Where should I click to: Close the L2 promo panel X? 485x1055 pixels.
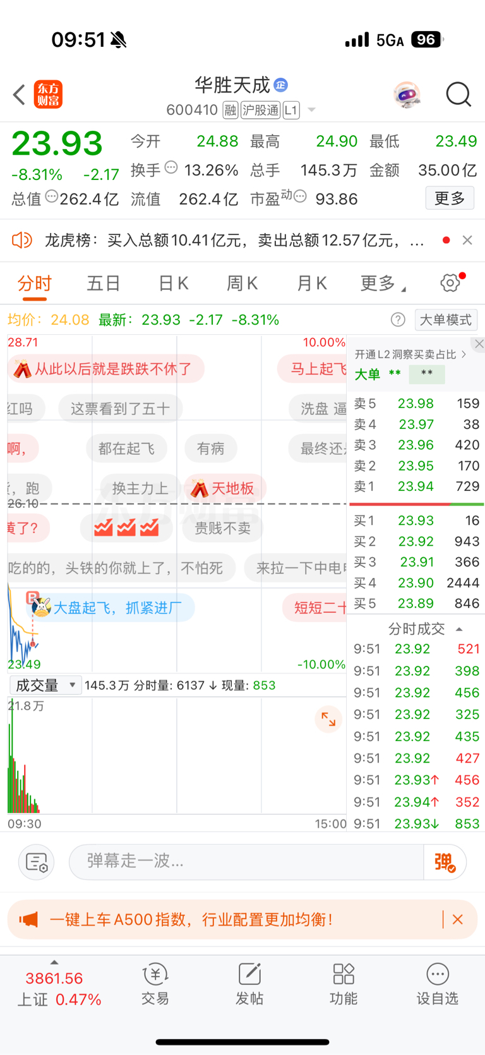pos(479,344)
